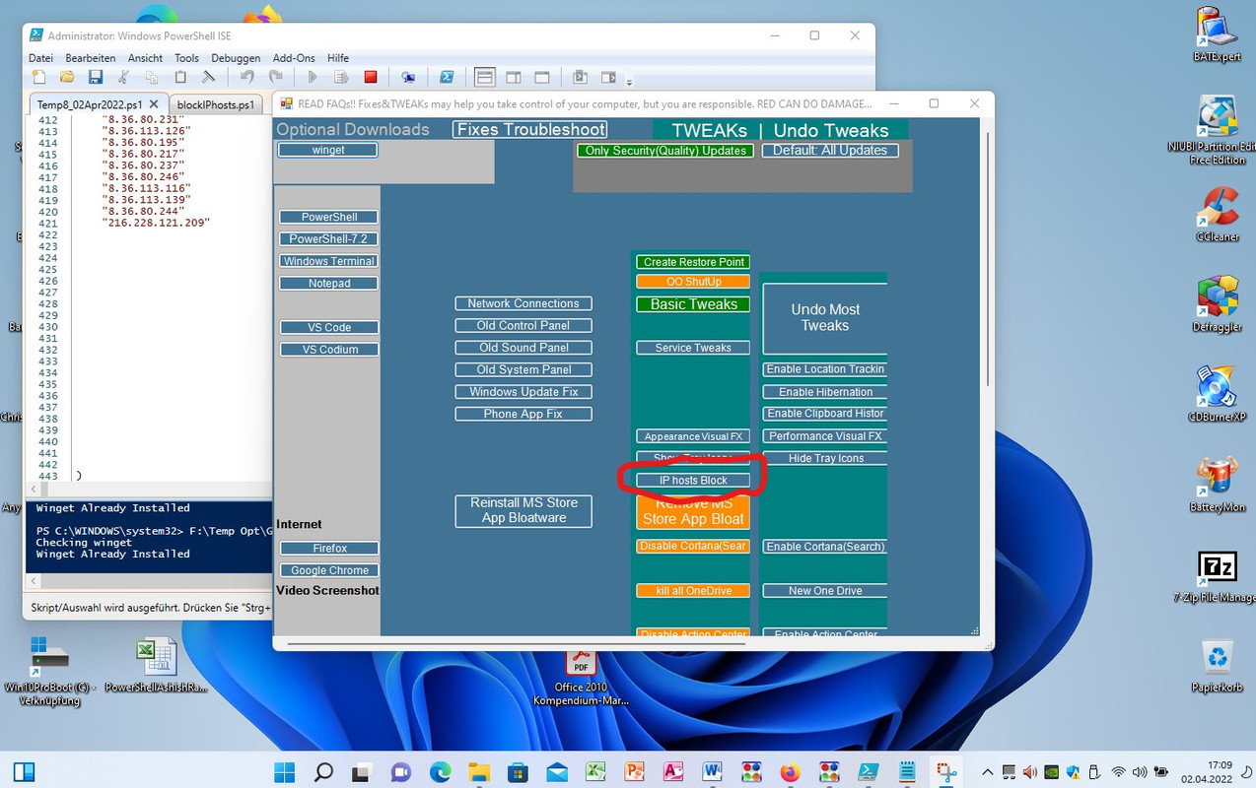Save the script via the floppy icon

[95, 77]
